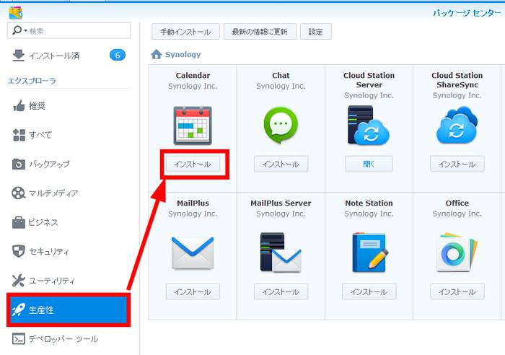Install Cloud Station ShareSync
This screenshot has height=355, width=505.
pyautogui.click(x=457, y=164)
